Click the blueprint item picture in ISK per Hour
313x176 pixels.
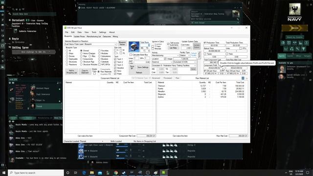pyautogui.click(x=134, y=47)
